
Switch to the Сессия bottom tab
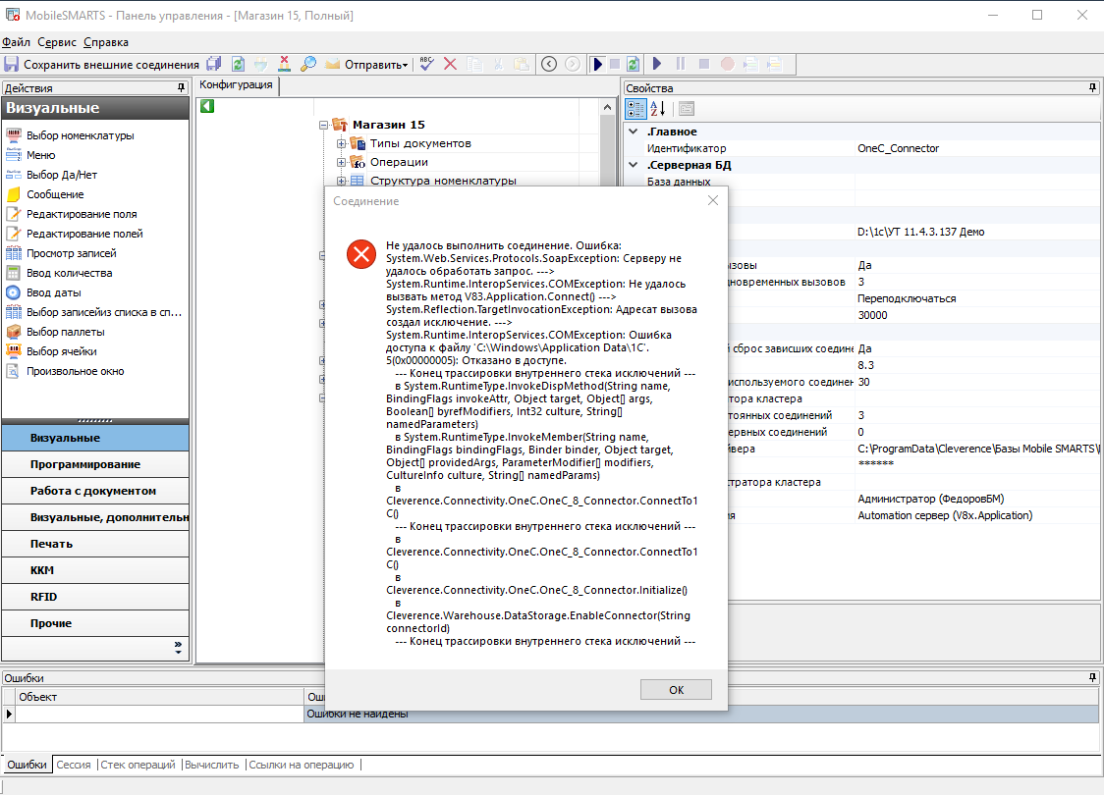tap(74, 765)
